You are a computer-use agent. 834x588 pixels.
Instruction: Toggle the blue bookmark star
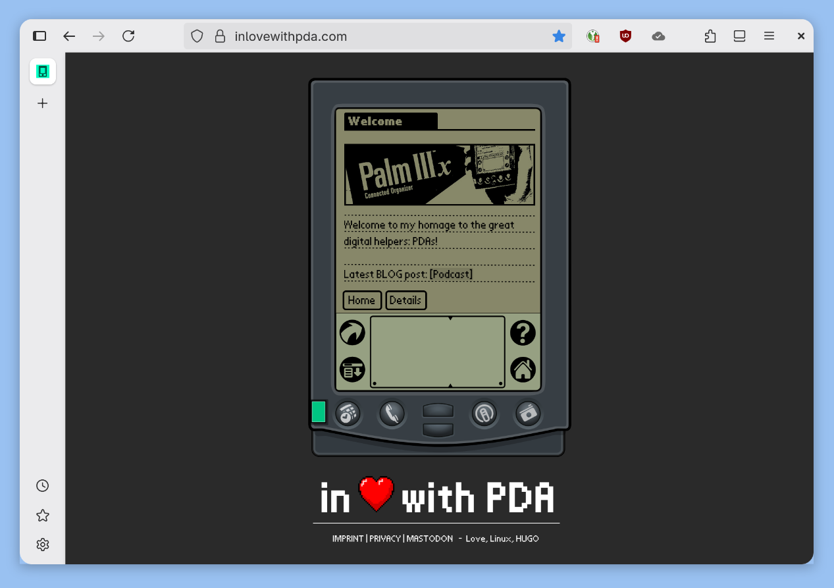(559, 36)
